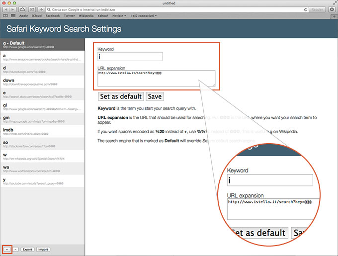Expand the Notizie bookmarks dropdown

tap(119, 16)
